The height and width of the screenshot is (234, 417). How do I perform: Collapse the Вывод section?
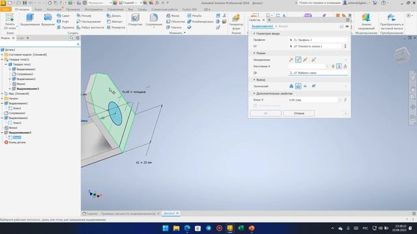click(254, 80)
